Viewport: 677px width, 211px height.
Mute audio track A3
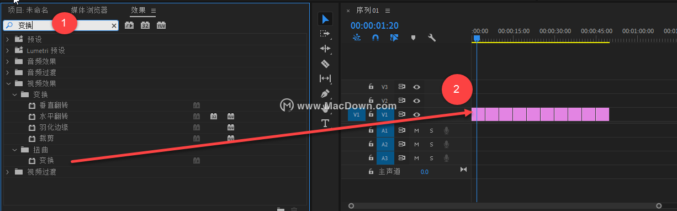click(x=417, y=158)
